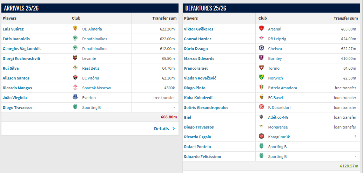Open Luis Suárez player profile

(13, 29)
